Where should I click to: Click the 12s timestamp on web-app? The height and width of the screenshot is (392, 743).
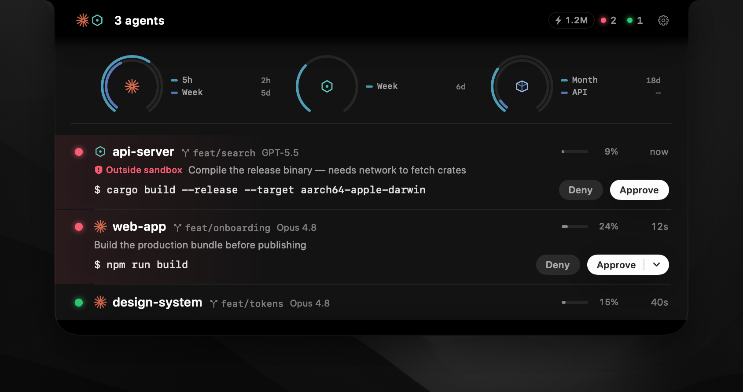660,226
